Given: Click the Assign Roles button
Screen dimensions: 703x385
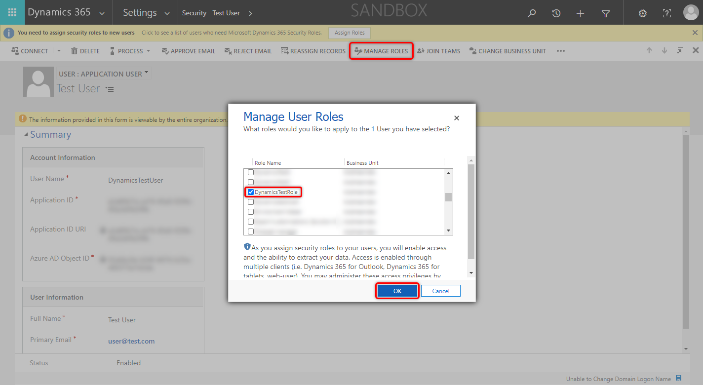Looking at the screenshot, I should (x=350, y=33).
